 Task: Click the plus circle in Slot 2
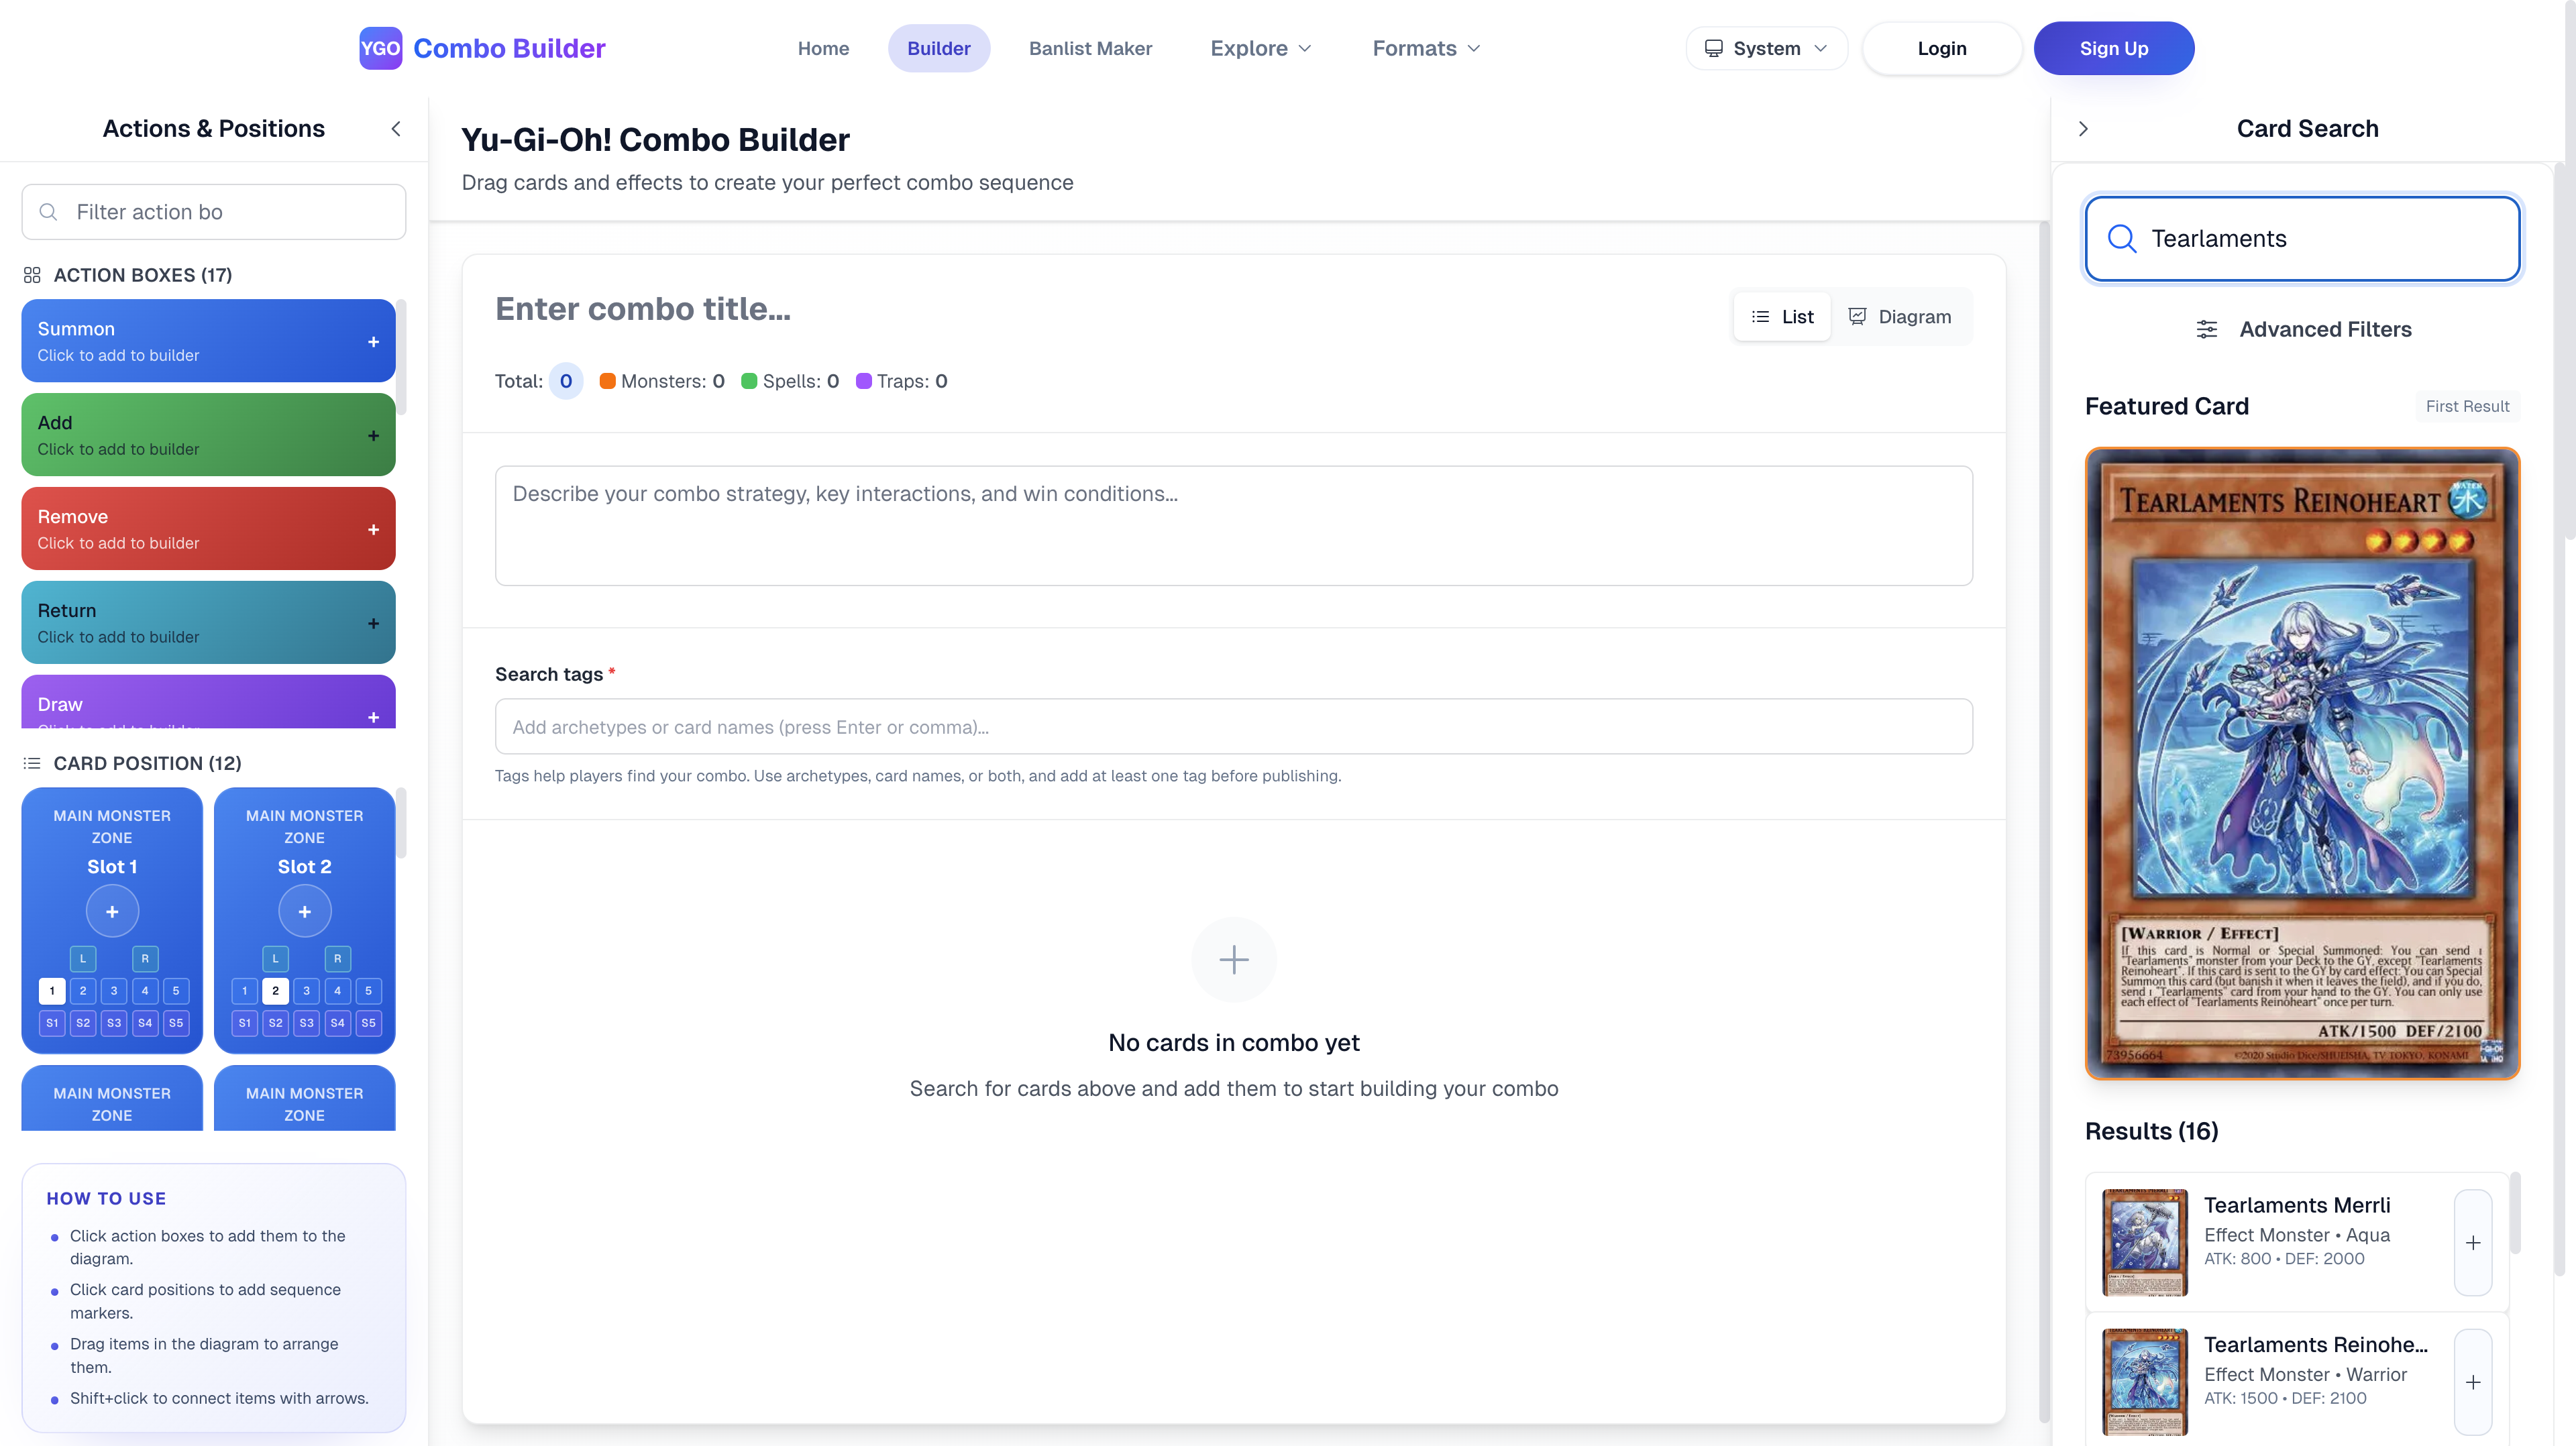click(x=304, y=912)
